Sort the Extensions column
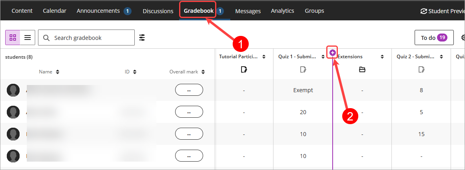The width and height of the screenshot is (465, 170). point(382,57)
